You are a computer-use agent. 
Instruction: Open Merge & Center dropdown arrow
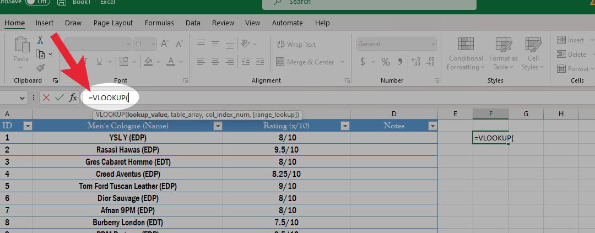point(342,62)
